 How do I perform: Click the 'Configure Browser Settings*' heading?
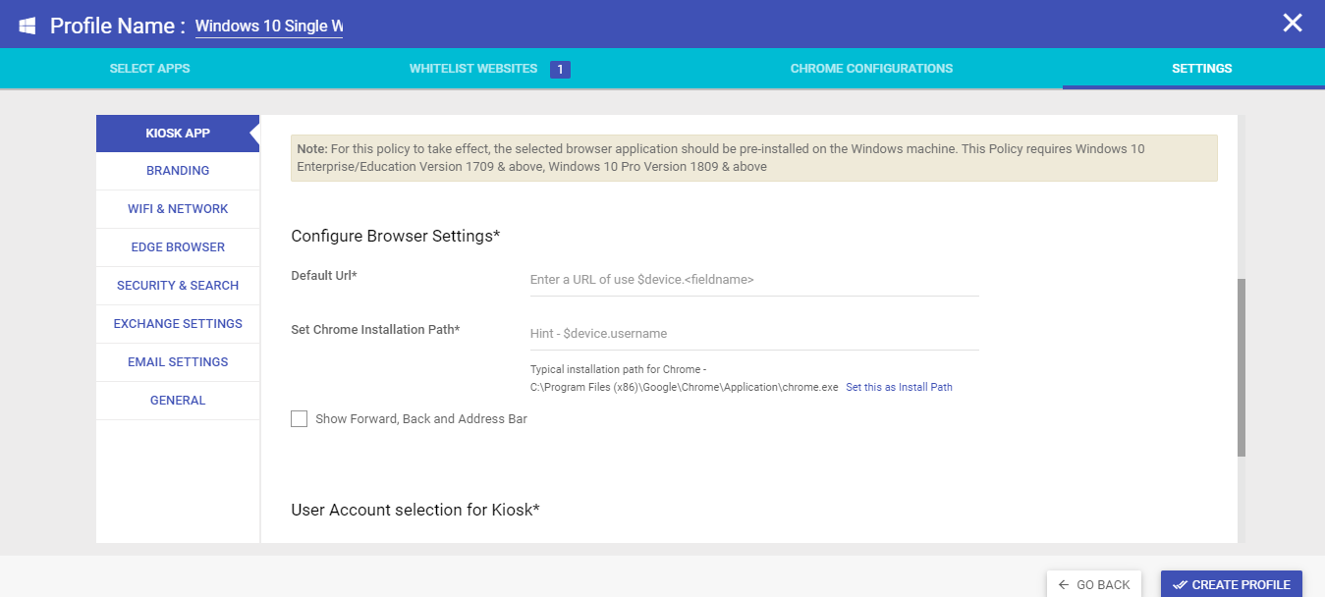[396, 236]
